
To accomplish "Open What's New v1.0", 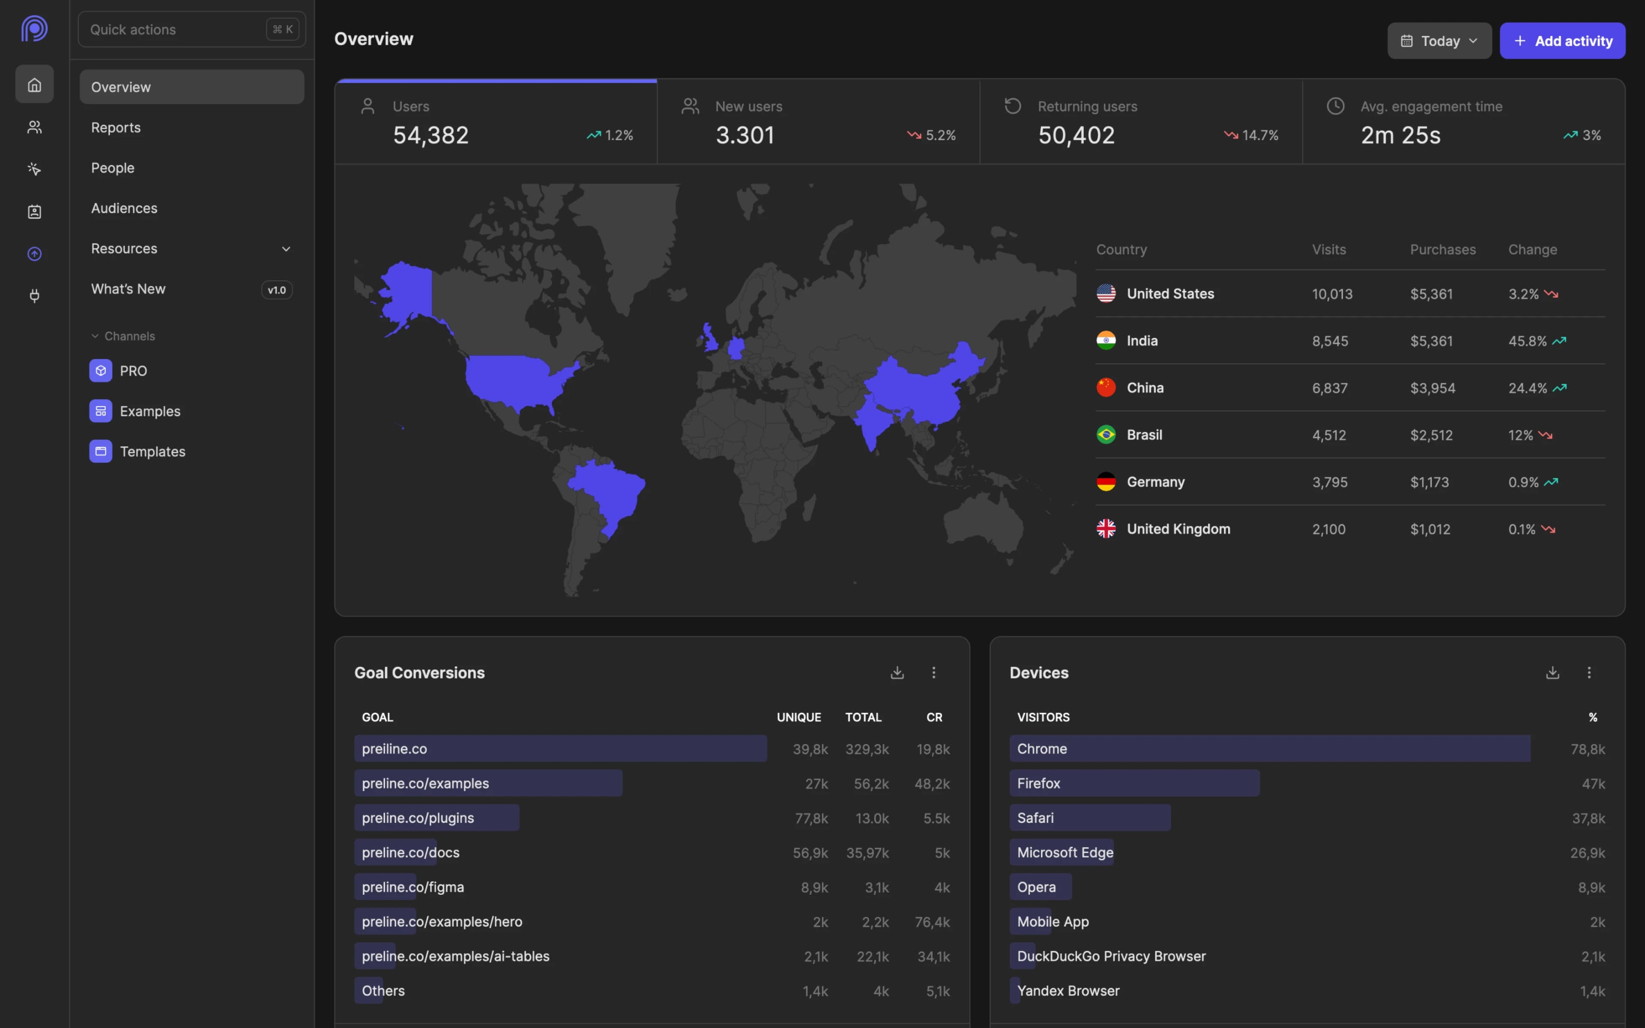I will pyautogui.click(x=128, y=288).
